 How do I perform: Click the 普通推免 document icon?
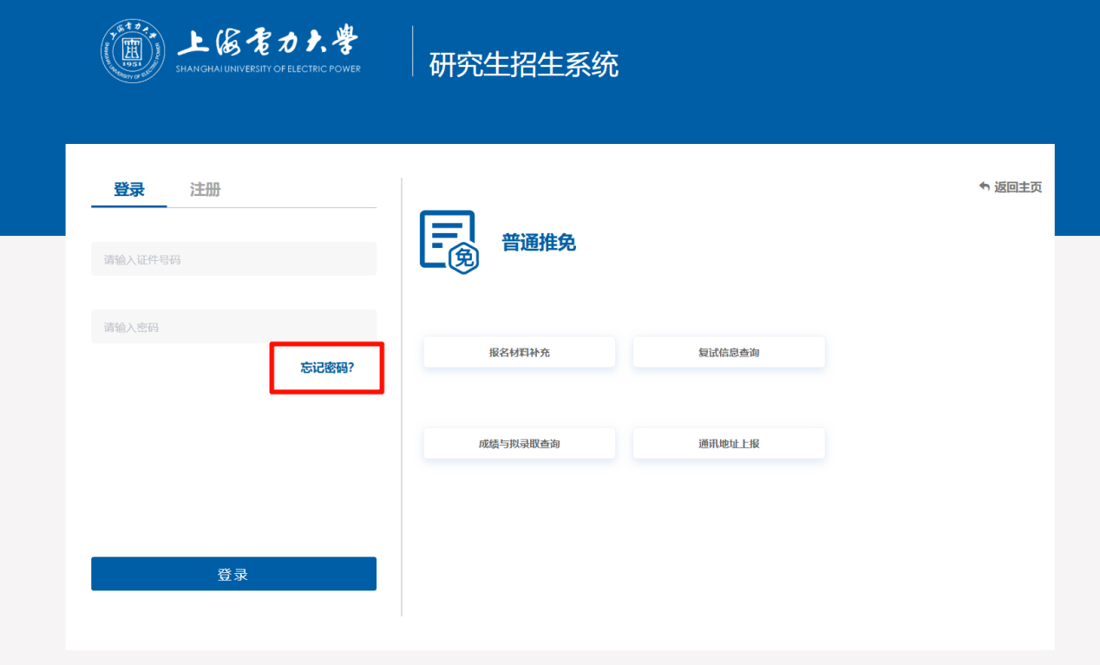[x=449, y=242]
